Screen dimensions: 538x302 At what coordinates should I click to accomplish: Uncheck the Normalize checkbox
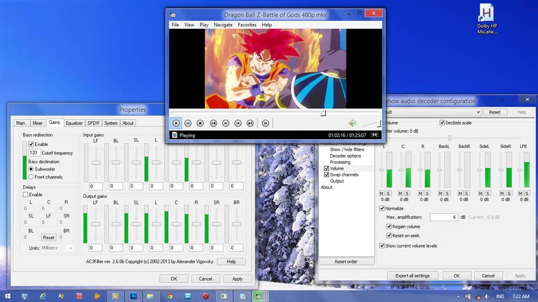coord(382,209)
